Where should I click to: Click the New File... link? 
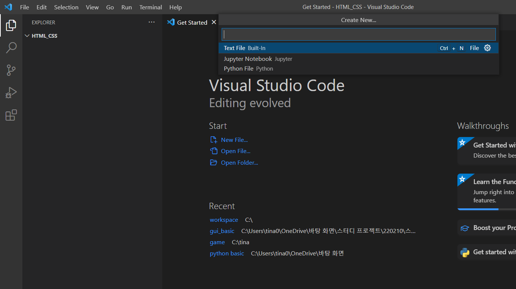(x=234, y=140)
